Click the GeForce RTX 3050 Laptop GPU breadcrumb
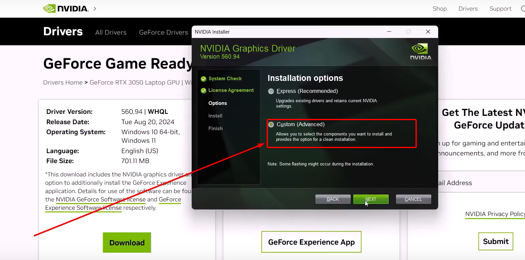This screenshot has height=260, width=525. click(134, 83)
